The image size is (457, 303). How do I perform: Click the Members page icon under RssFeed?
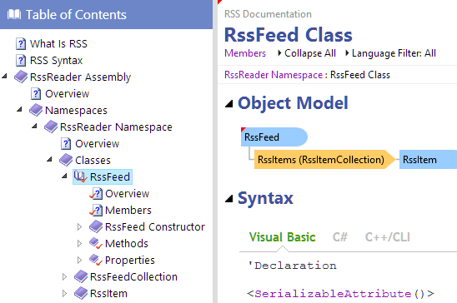[x=96, y=211]
